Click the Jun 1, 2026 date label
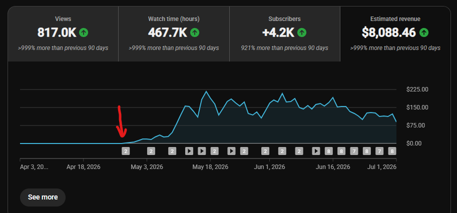Viewport: 457px width, 213px height. (x=270, y=167)
